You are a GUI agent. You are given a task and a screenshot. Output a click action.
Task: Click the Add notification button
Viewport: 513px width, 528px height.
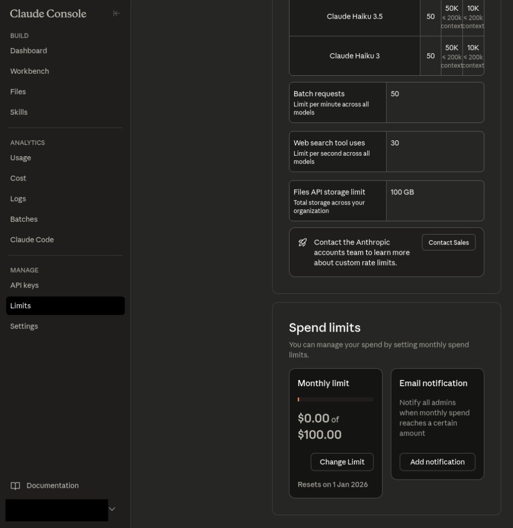[437, 462]
